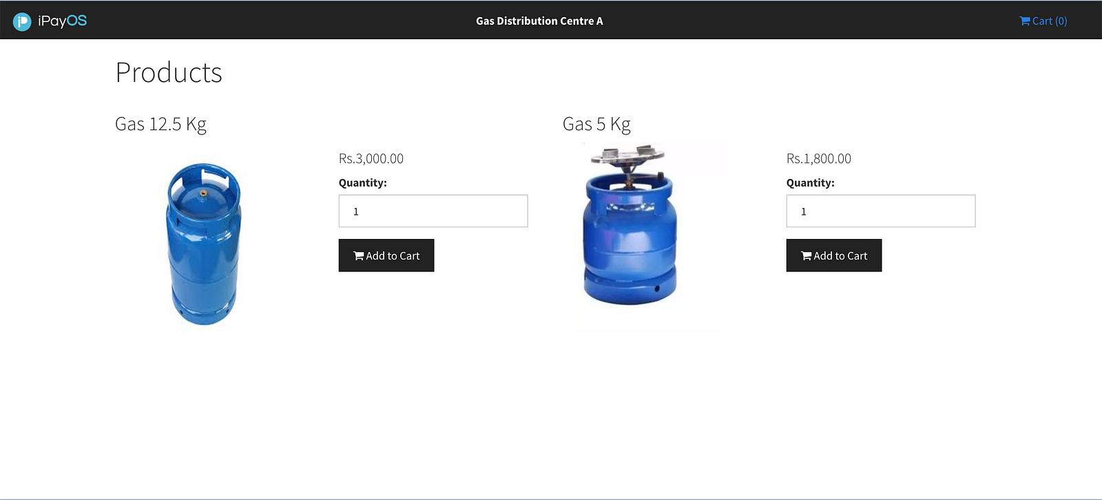The width and height of the screenshot is (1102, 500).
Task: Click the Rs.1,800.00 price label
Action: coord(819,158)
